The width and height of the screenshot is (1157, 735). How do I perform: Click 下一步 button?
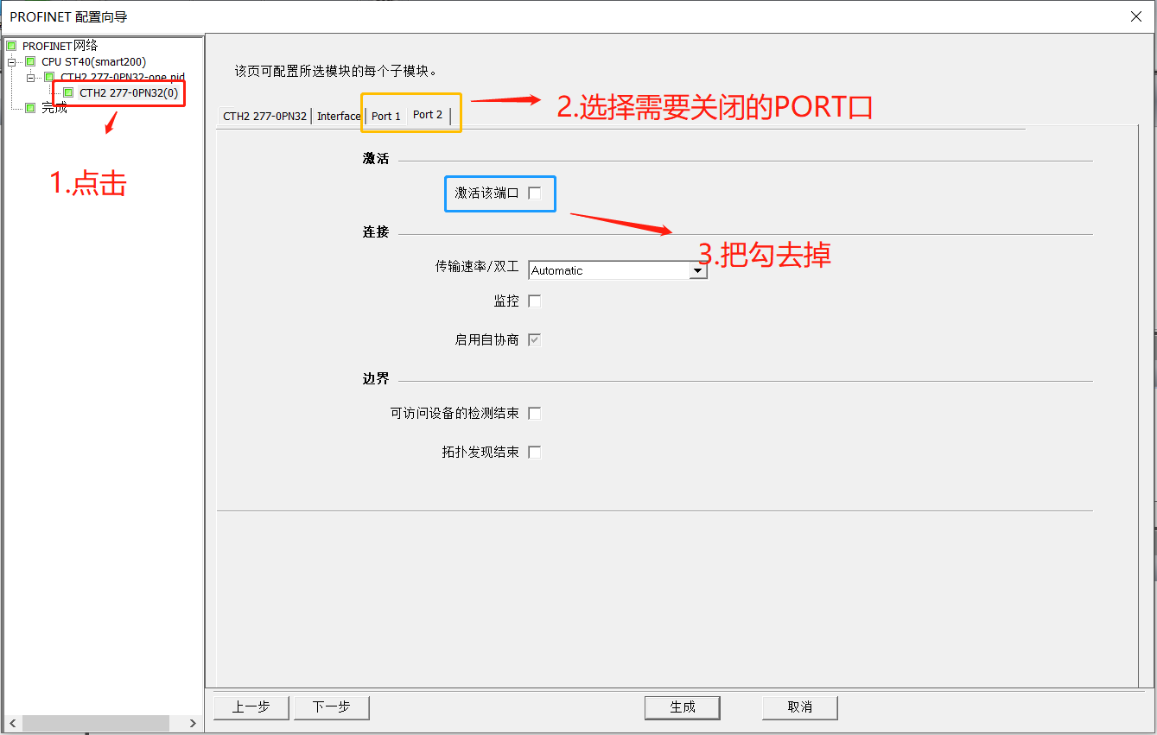[331, 707]
